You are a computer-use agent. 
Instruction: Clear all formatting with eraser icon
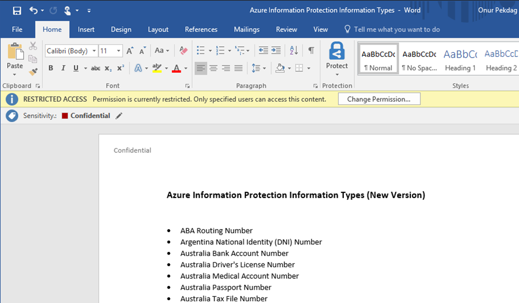click(183, 51)
